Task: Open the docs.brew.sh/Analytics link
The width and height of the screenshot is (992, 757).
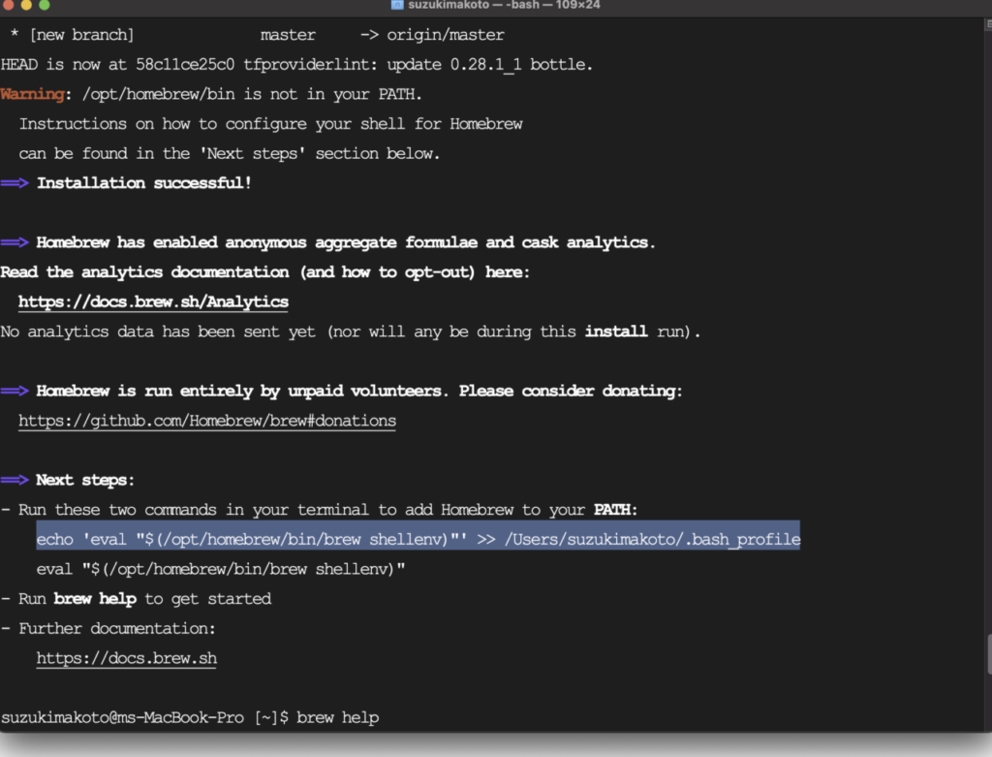Action: (153, 301)
